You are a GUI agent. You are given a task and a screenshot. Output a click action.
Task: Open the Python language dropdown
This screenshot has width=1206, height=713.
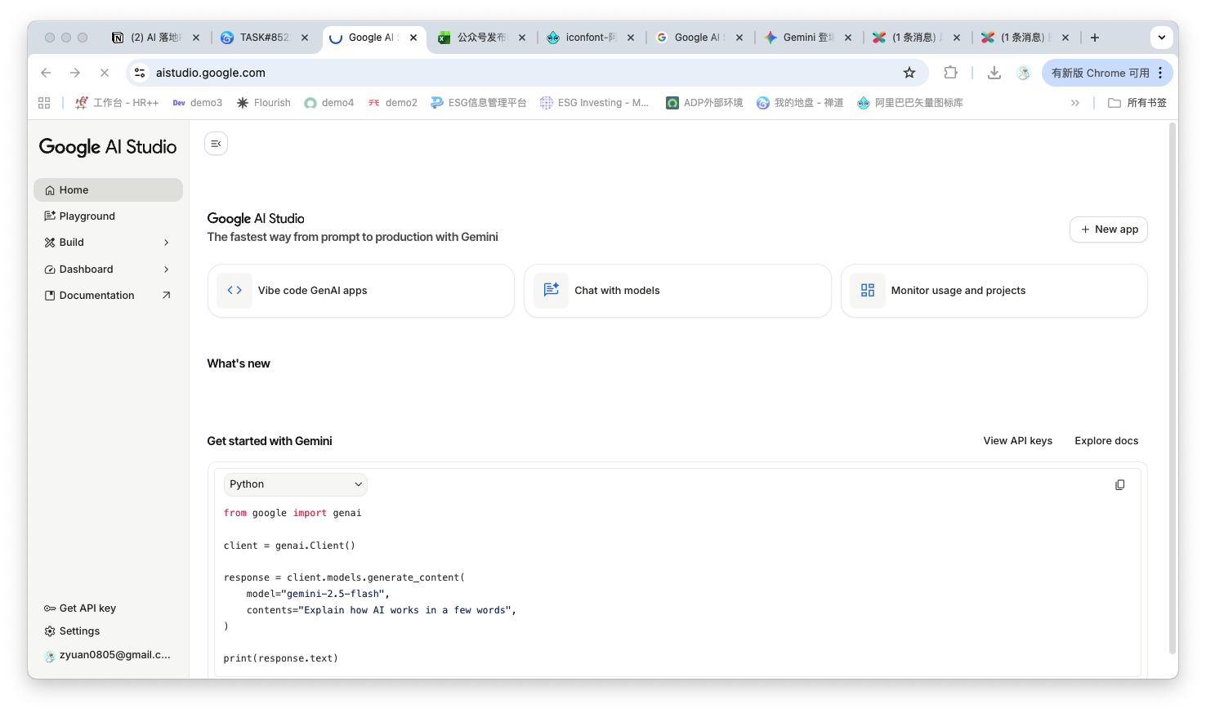pos(295,484)
